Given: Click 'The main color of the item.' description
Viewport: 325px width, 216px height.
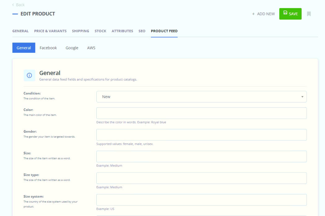Looking at the screenshot, I should (40, 115).
